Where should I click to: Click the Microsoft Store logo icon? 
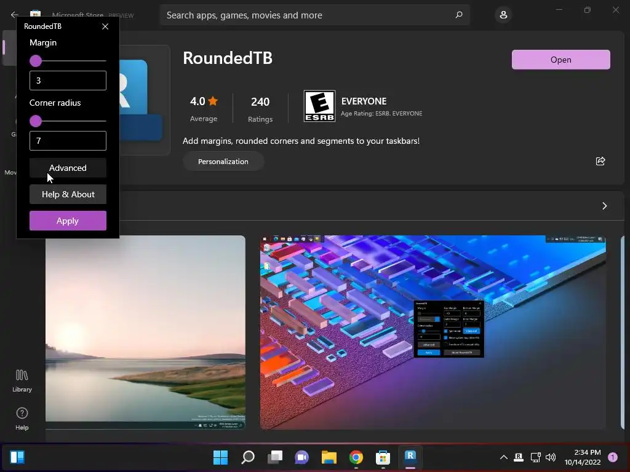coord(35,14)
